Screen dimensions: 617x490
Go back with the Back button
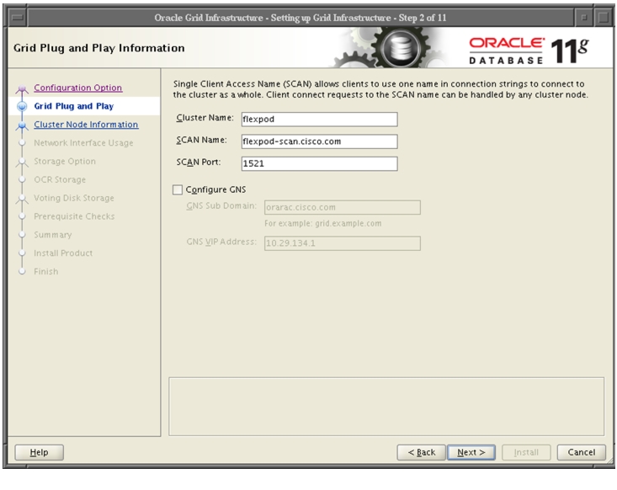tap(421, 453)
